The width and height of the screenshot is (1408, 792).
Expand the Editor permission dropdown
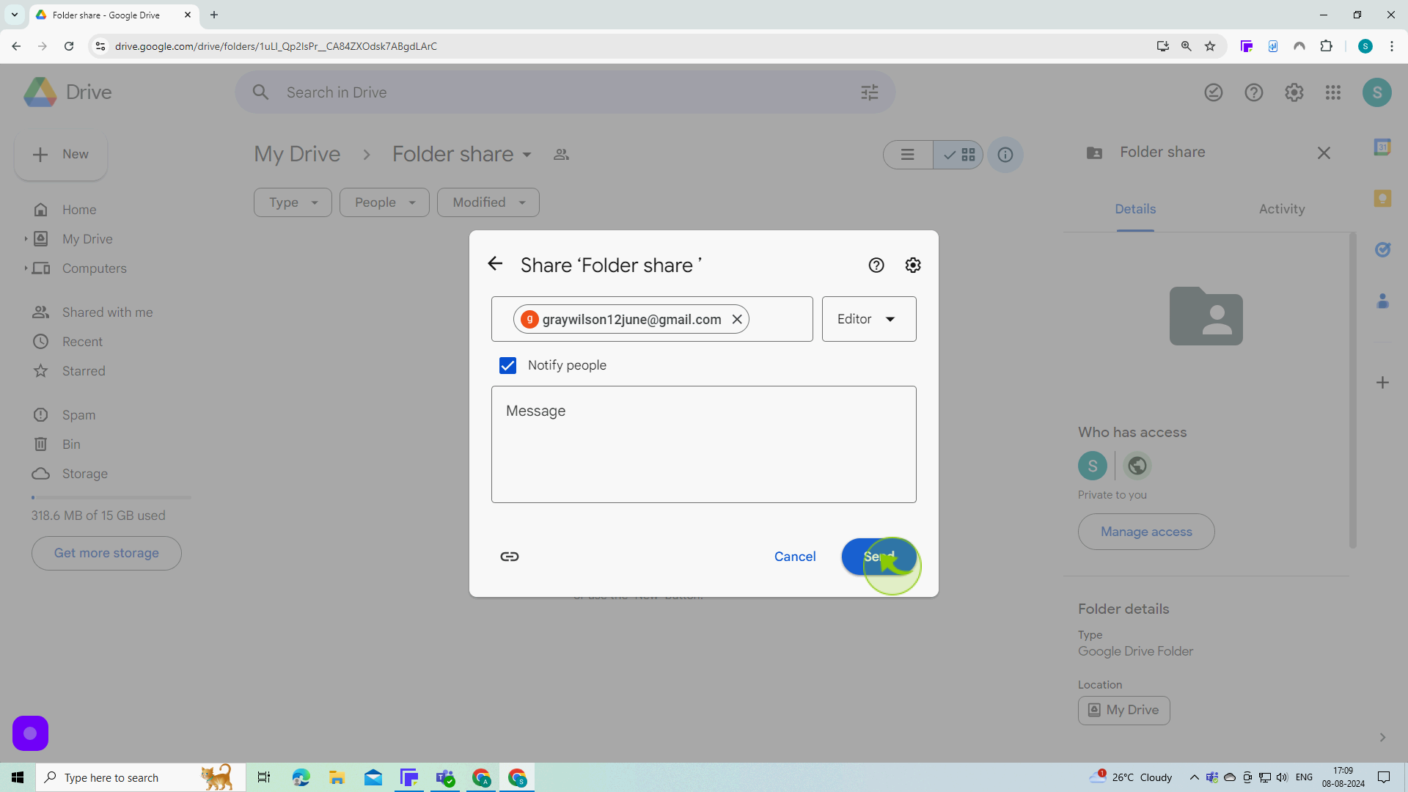click(867, 319)
